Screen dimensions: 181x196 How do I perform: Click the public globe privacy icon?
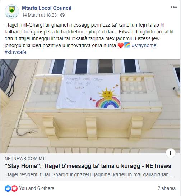[62, 15]
